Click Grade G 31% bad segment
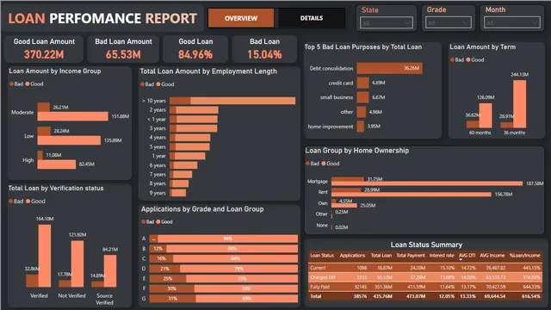551x310 pixels. pos(172,299)
